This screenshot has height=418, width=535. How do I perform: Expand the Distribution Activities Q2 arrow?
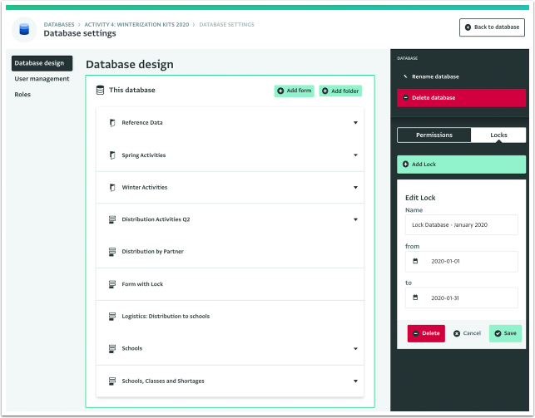coord(355,219)
